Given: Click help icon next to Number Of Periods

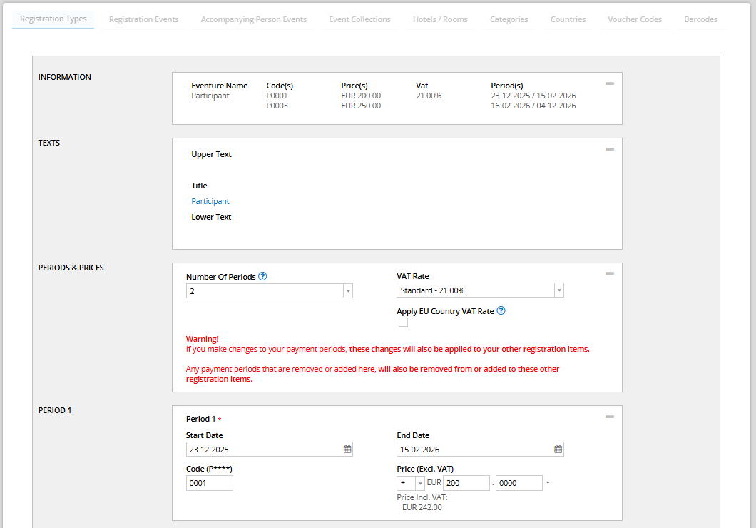Looking at the screenshot, I should (x=262, y=277).
